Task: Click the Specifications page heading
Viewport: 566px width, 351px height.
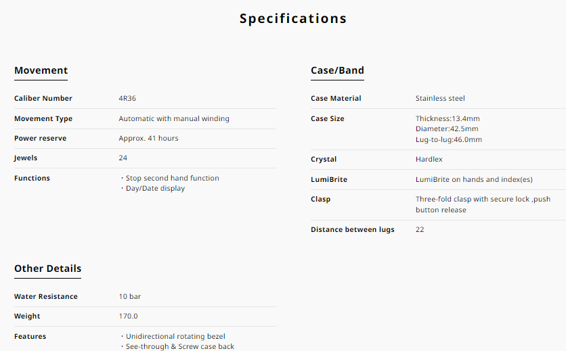Action: [x=292, y=19]
